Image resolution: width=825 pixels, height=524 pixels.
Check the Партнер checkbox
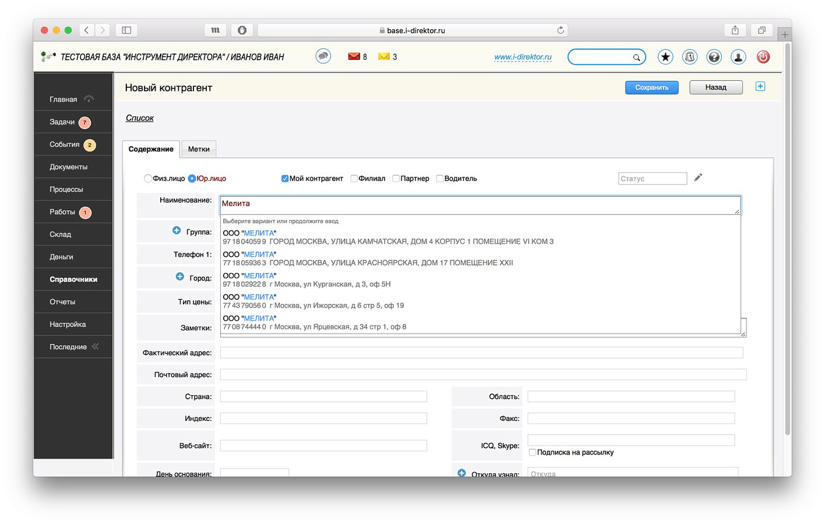(x=396, y=179)
